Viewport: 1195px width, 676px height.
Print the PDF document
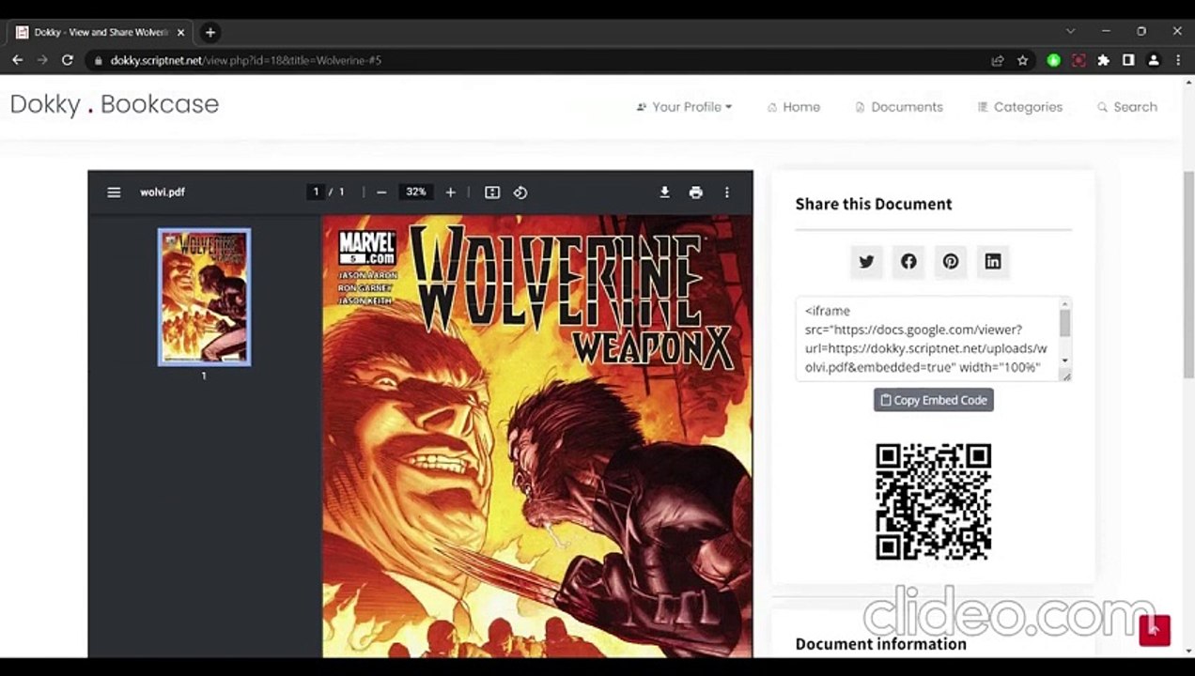[x=695, y=192]
